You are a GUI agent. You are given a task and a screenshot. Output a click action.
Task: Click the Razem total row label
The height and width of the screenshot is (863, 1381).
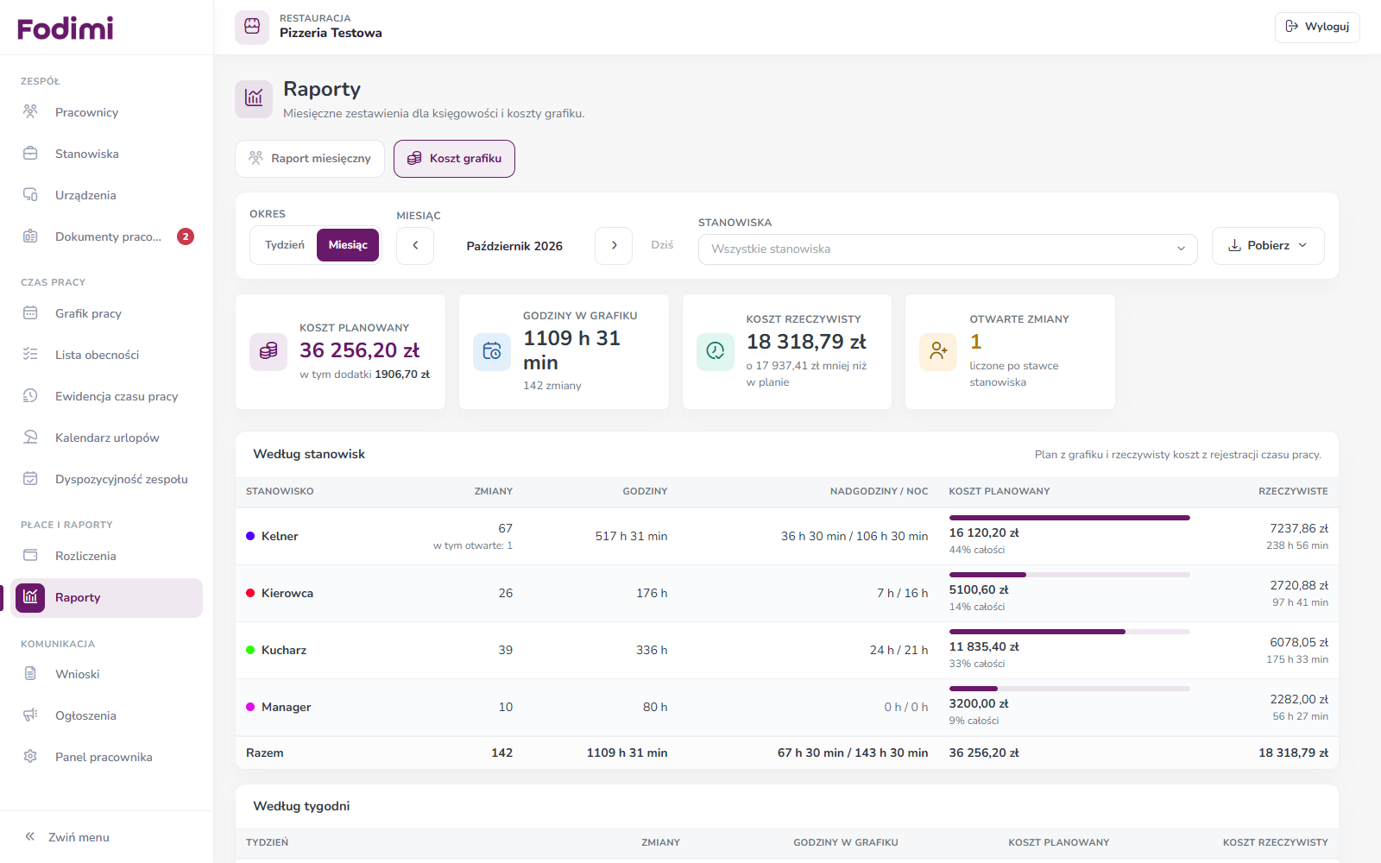click(x=265, y=753)
